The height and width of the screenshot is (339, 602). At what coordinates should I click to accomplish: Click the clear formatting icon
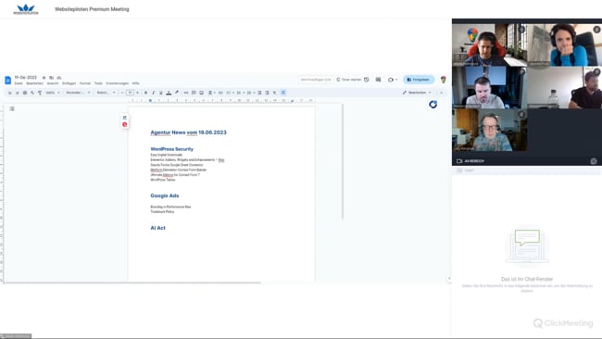pyautogui.click(x=274, y=93)
